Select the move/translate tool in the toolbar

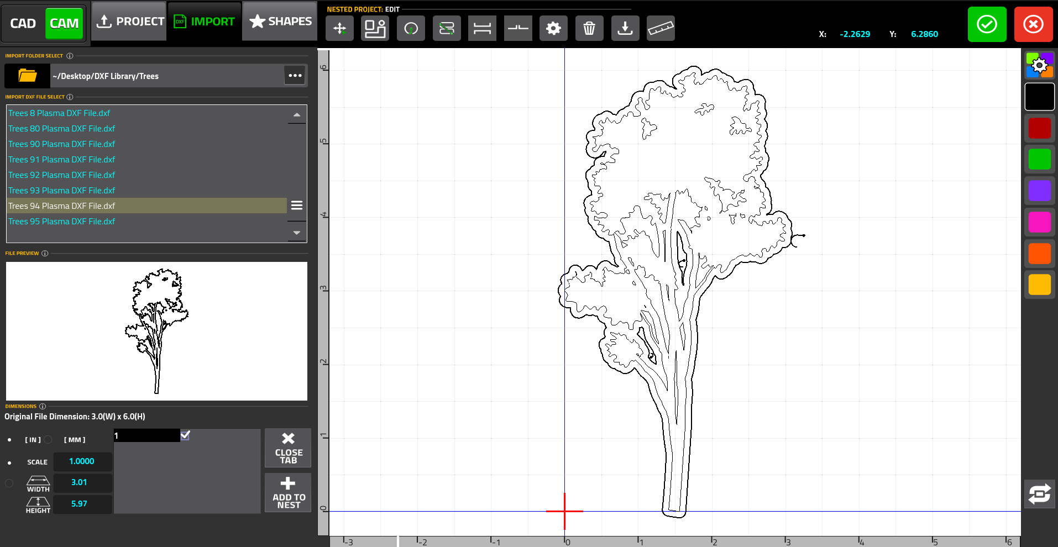coord(339,28)
